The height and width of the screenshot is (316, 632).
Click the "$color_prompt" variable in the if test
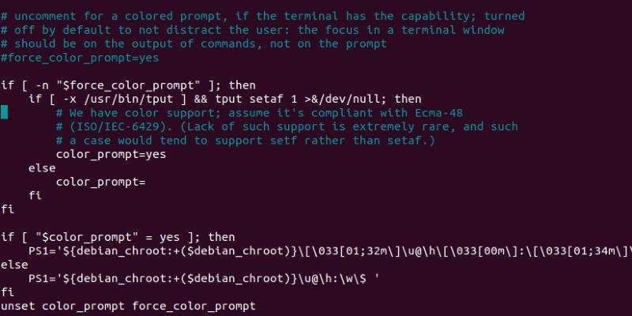click(82, 237)
